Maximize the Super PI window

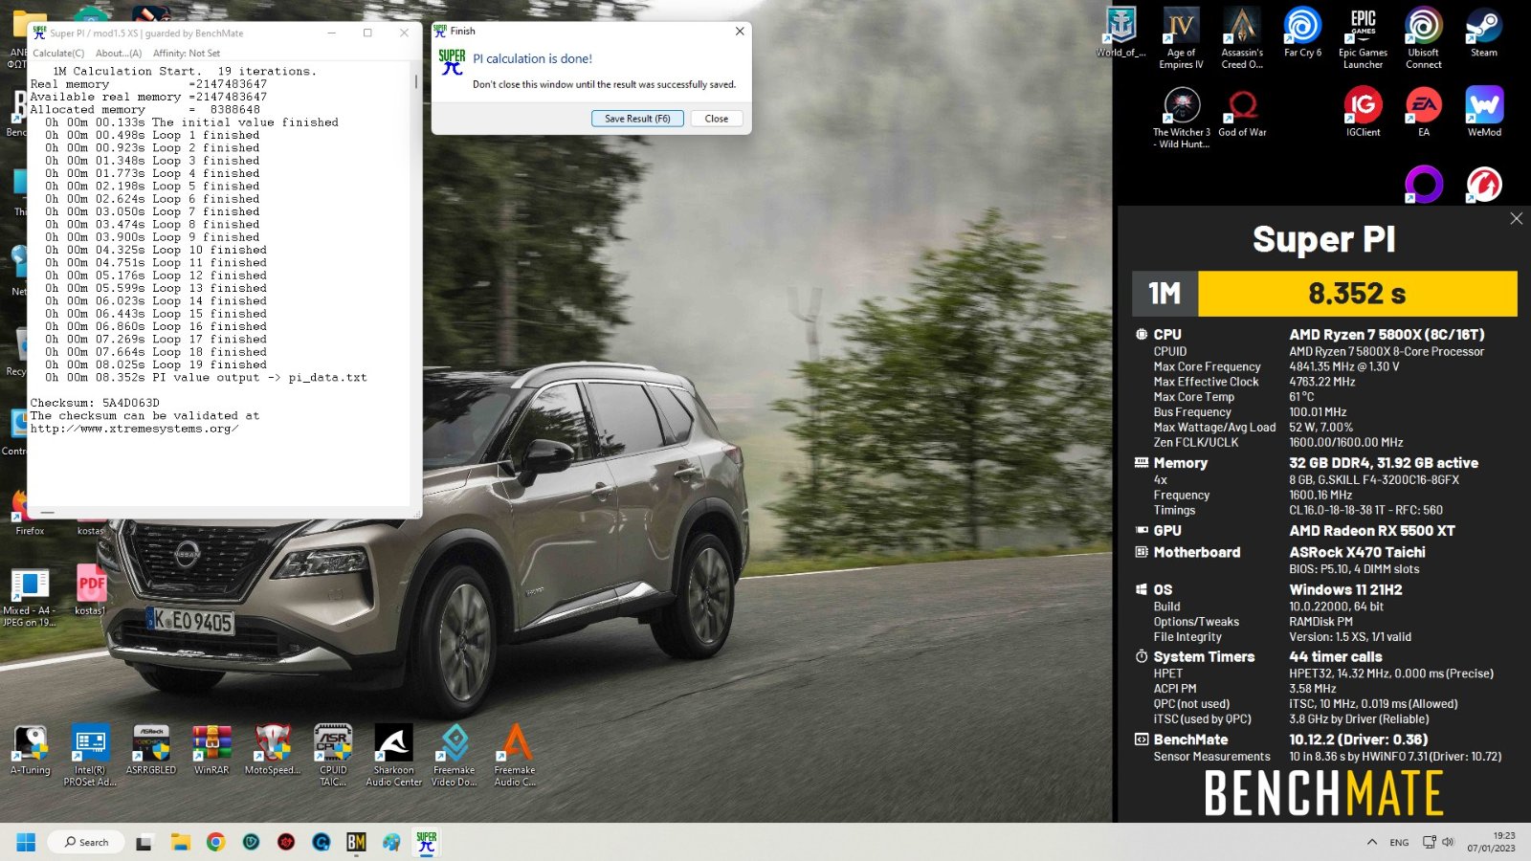pyautogui.click(x=367, y=33)
